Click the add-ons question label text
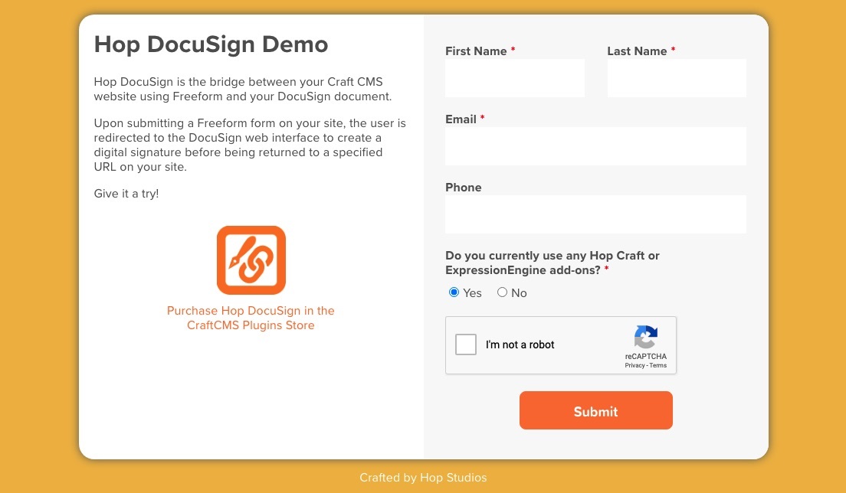 click(x=553, y=263)
